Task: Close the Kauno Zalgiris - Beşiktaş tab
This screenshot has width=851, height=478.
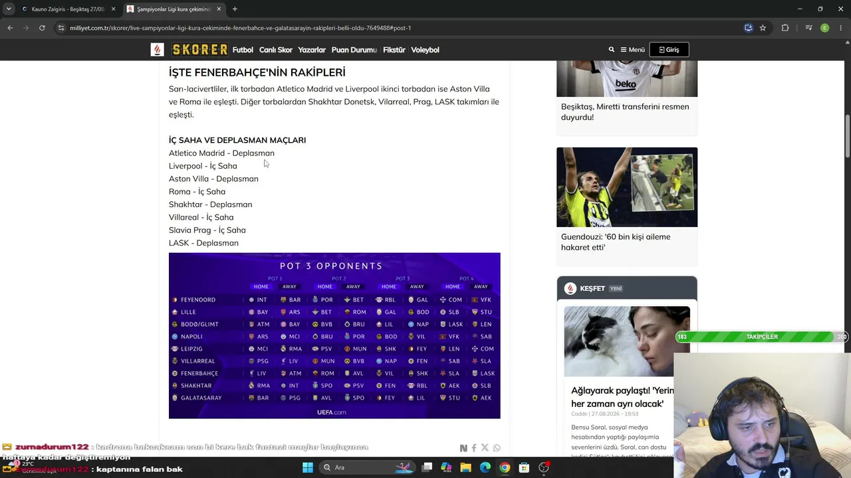Action: click(113, 9)
